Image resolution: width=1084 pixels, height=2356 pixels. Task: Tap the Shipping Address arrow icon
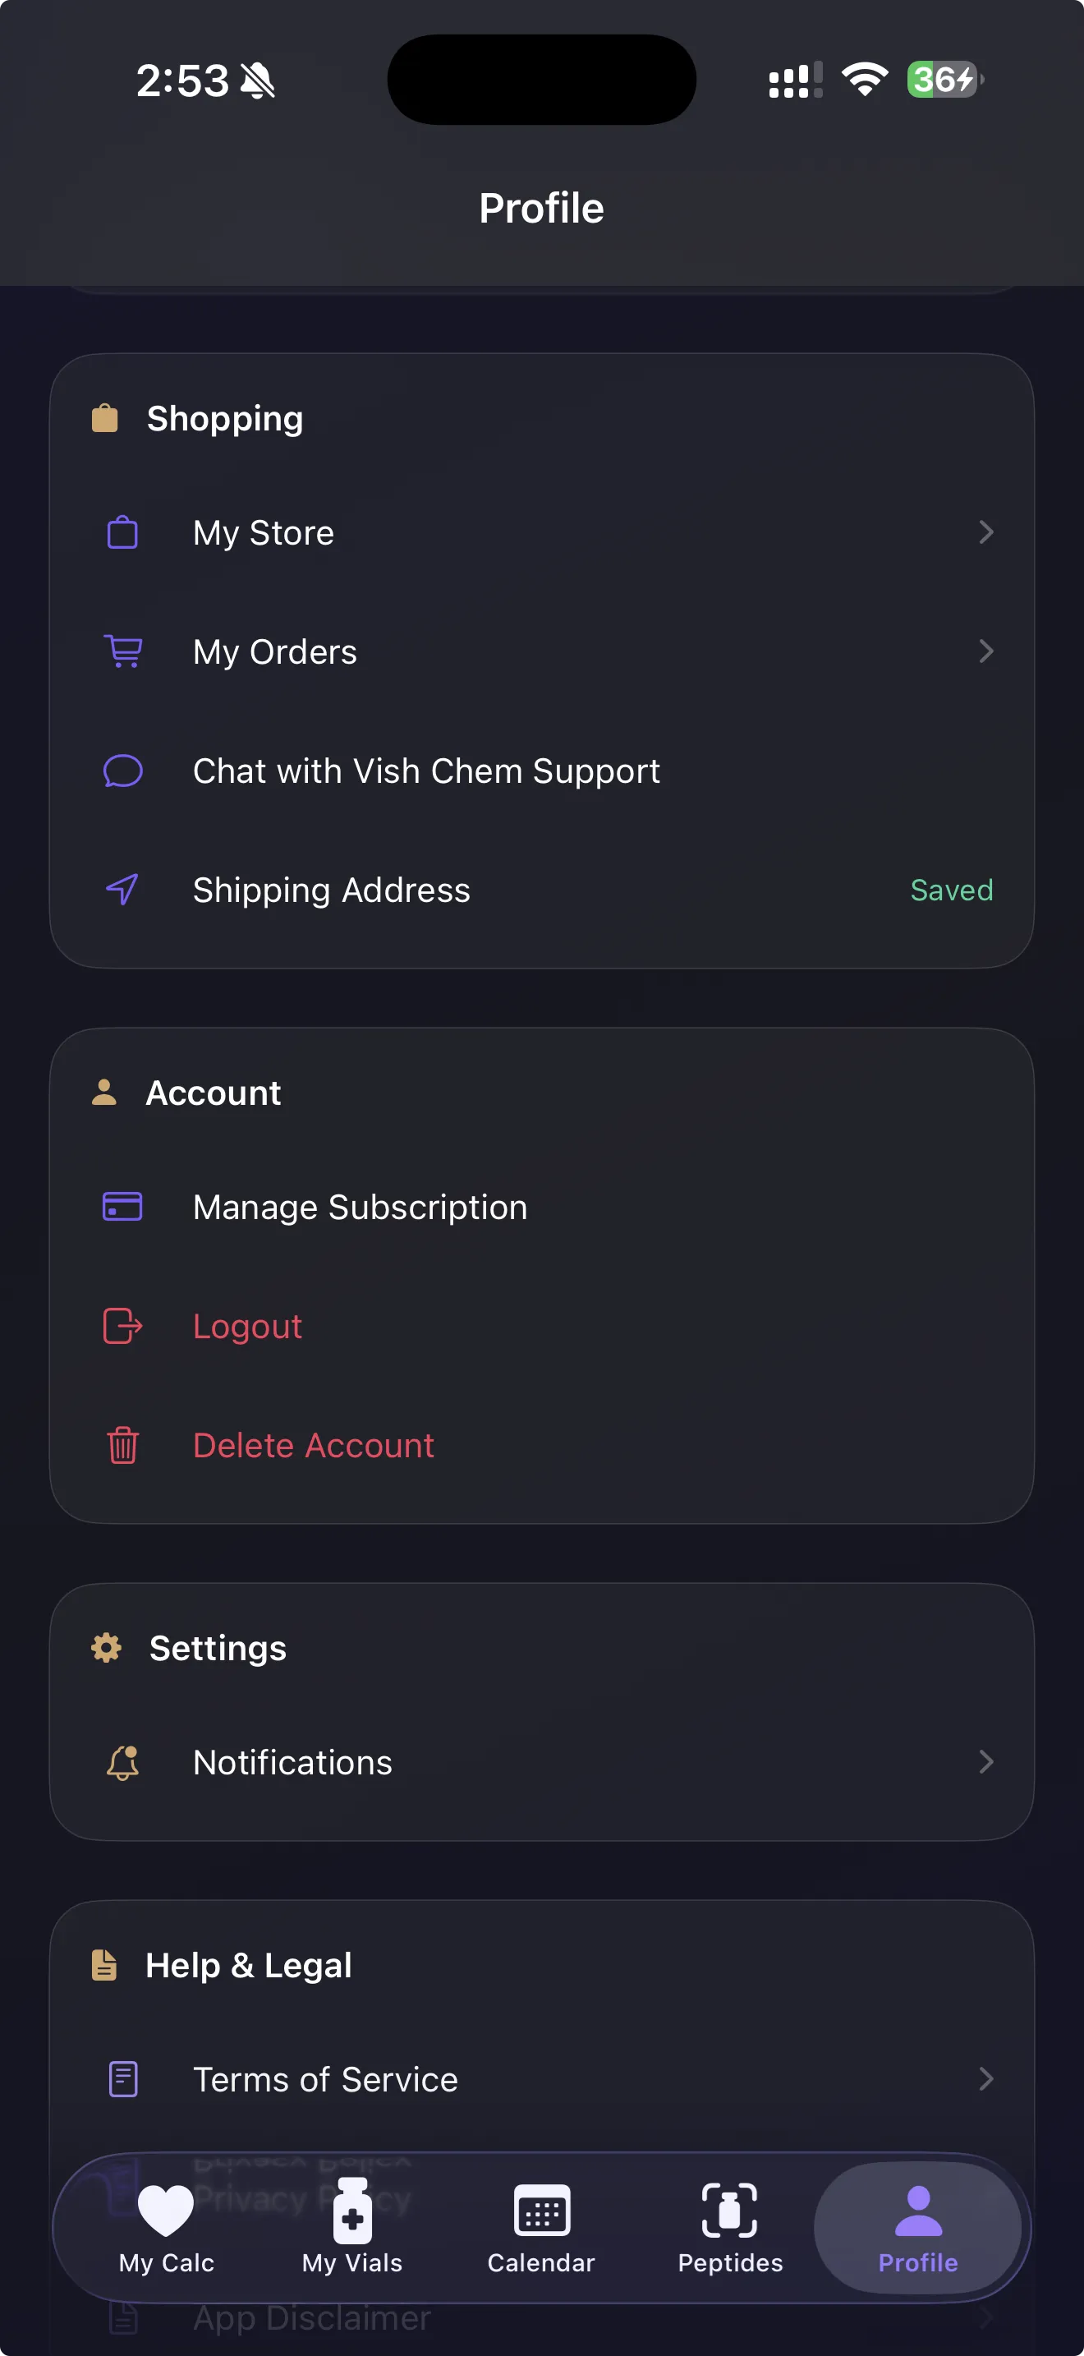pyautogui.click(x=122, y=889)
